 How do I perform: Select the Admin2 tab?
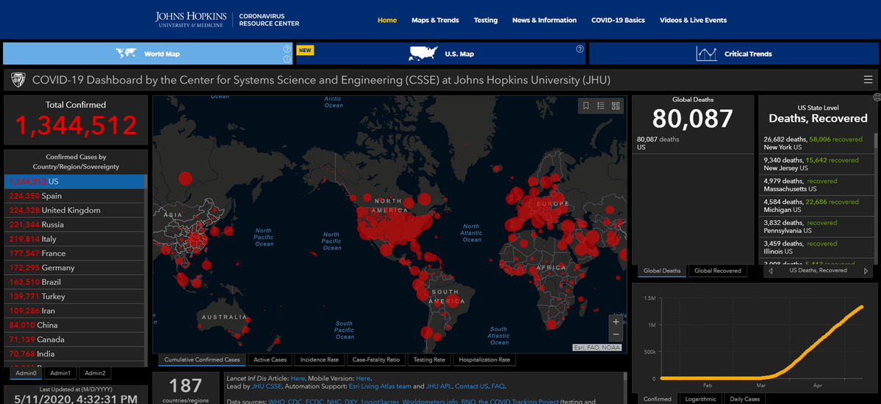[95, 373]
